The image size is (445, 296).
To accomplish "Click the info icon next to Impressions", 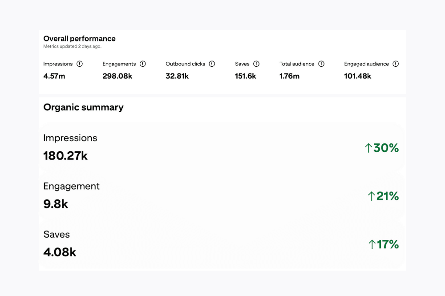I will pos(80,64).
